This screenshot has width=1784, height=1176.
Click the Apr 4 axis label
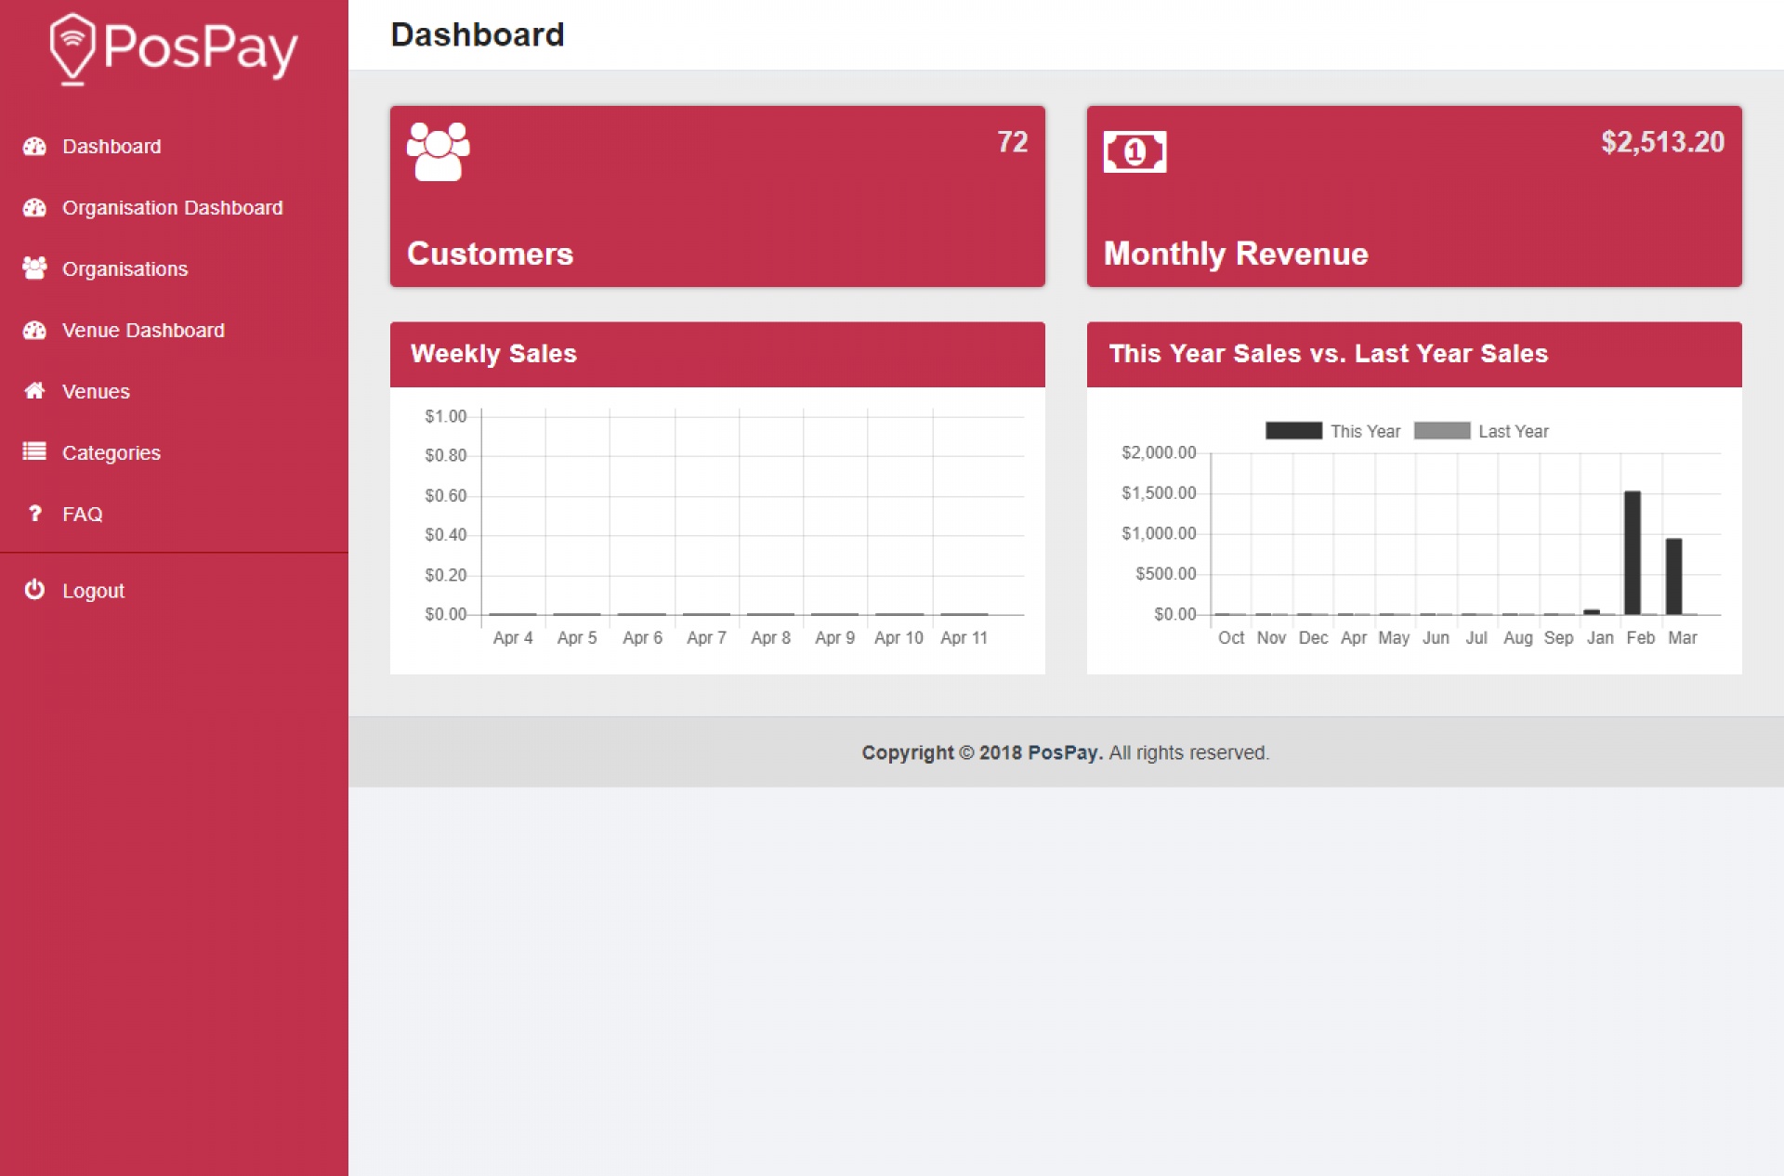[513, 638]
